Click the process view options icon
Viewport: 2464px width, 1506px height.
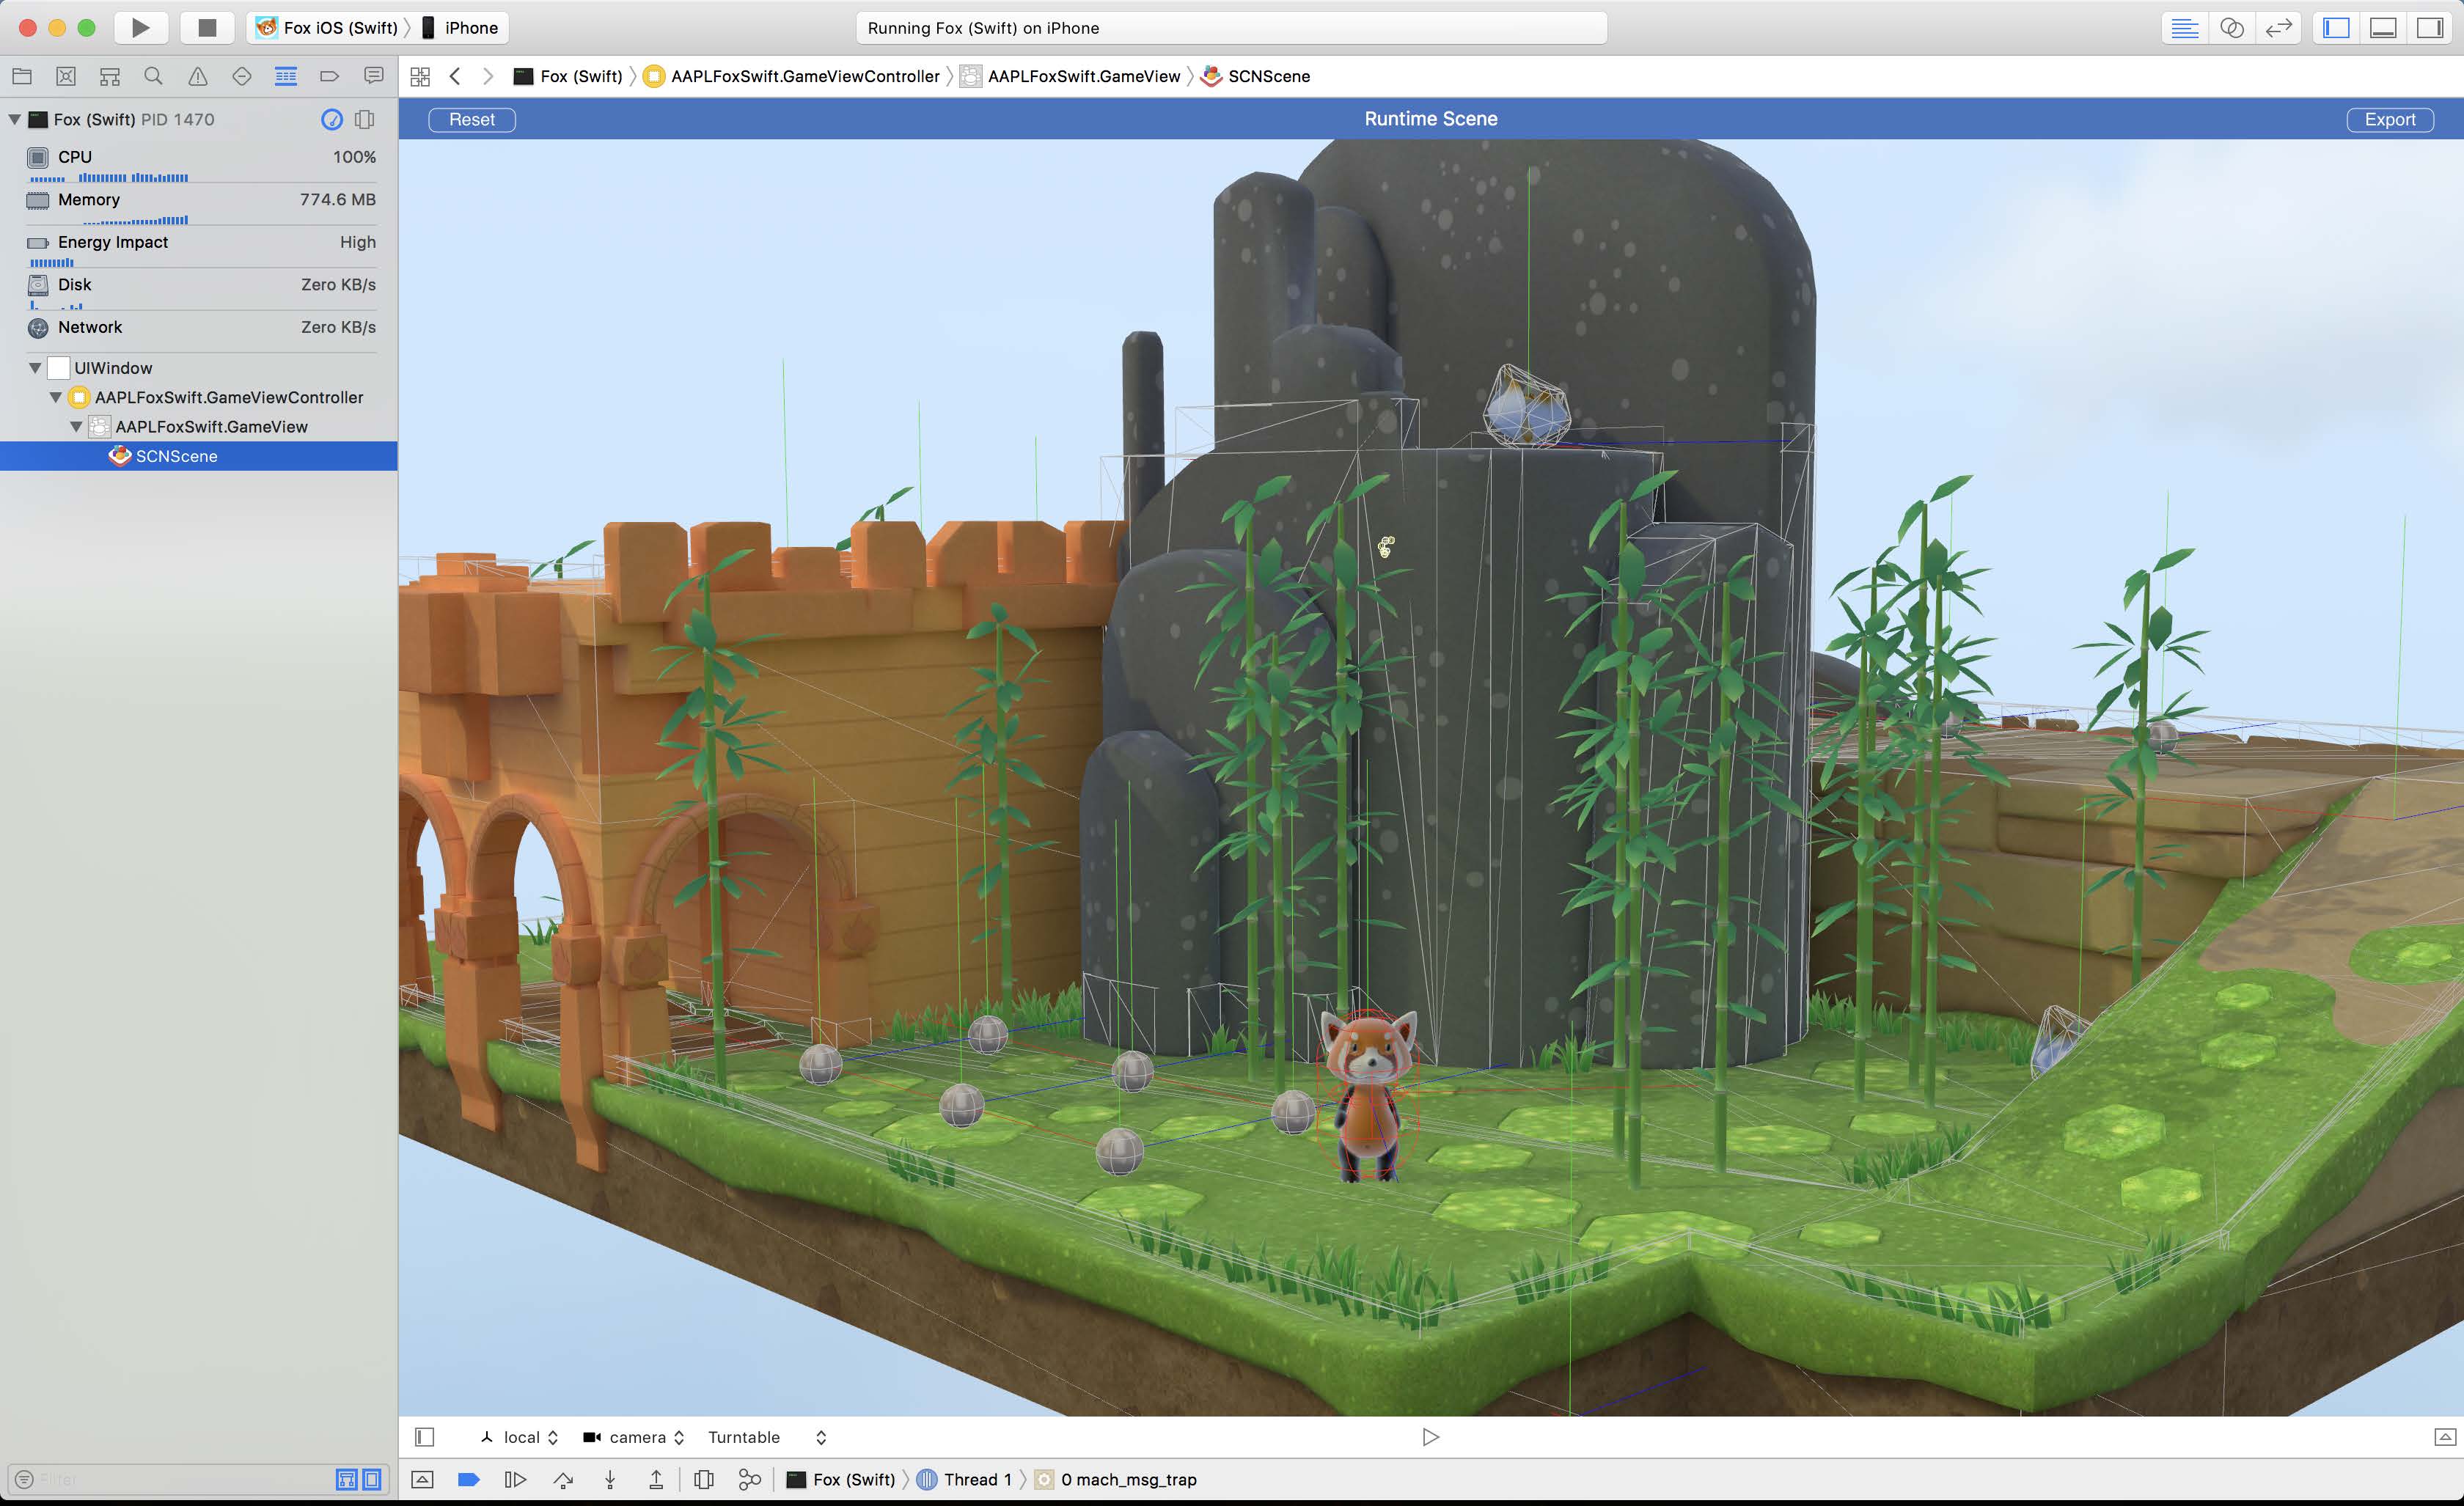[x=365, y=120]
